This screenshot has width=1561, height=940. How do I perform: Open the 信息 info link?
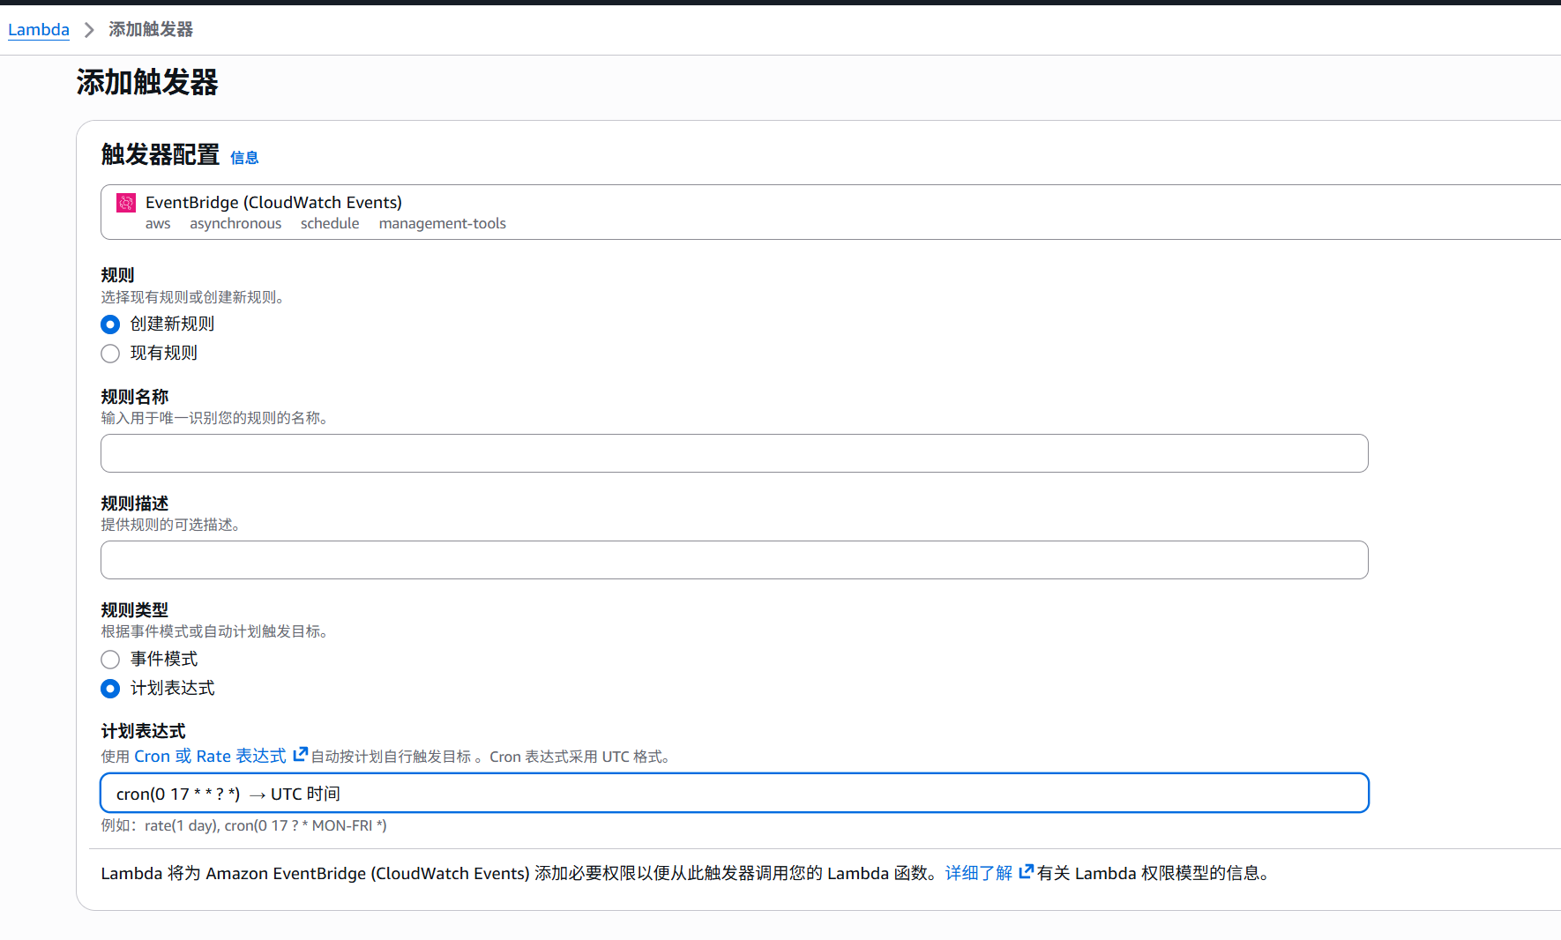244,158
